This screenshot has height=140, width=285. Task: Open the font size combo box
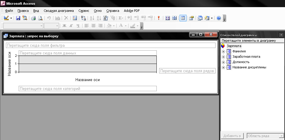[51, 26]
